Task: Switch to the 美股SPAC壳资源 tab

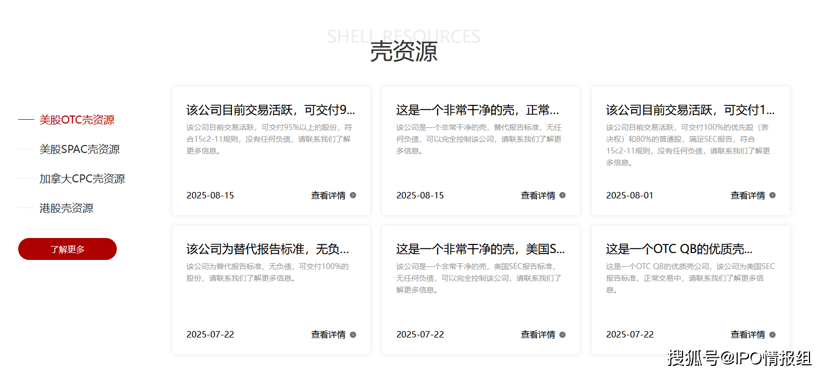Action: (79, 149)
